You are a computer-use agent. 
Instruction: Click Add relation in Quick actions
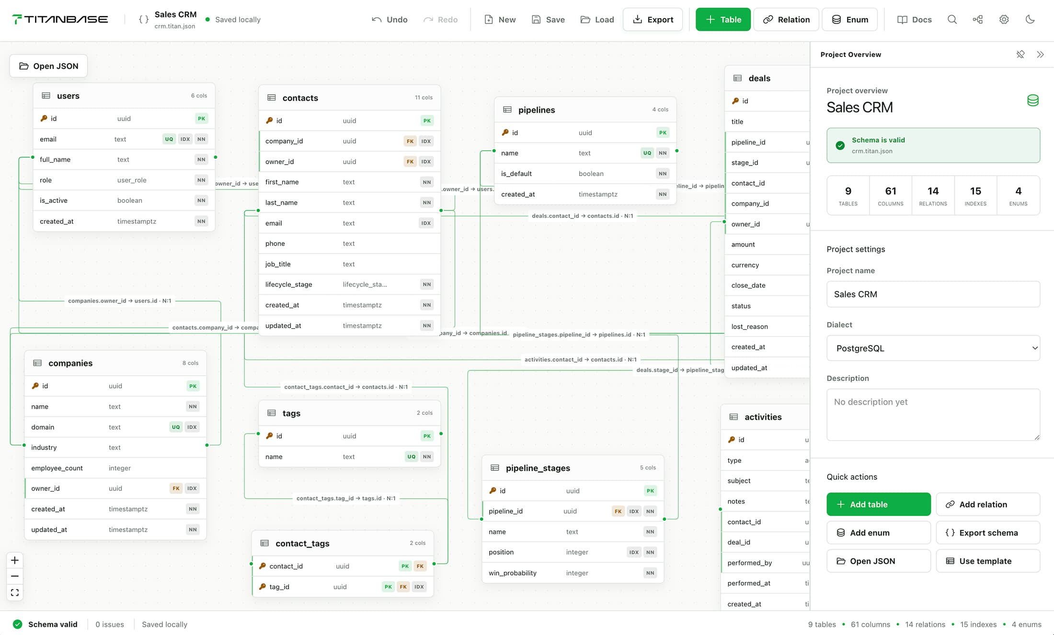coord(988,504)
